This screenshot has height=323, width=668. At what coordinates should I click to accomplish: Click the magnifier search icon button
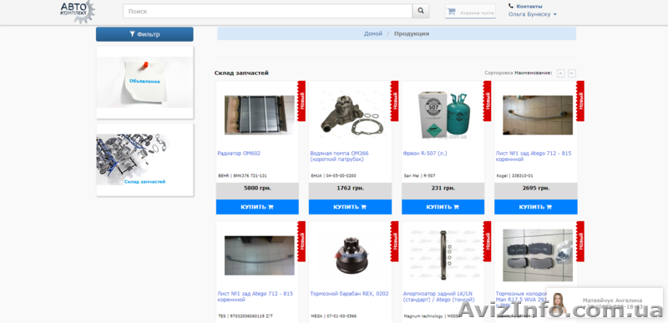pos(421,11)
